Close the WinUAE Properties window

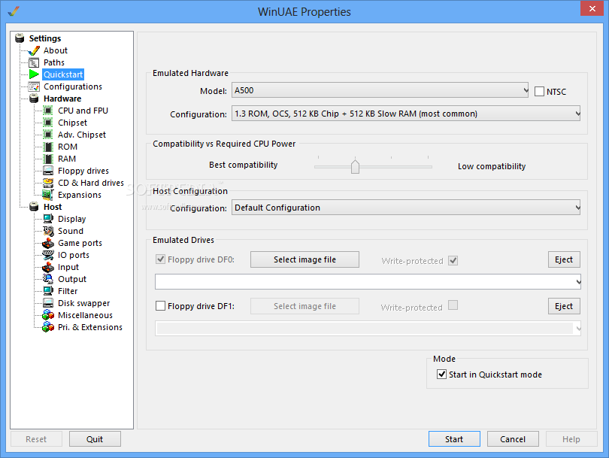(x=592, y=8)
